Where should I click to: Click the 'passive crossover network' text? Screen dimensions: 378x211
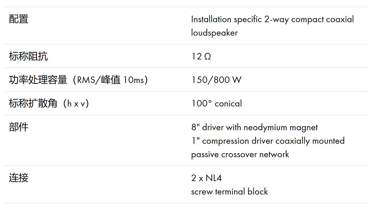coord(240,155)
